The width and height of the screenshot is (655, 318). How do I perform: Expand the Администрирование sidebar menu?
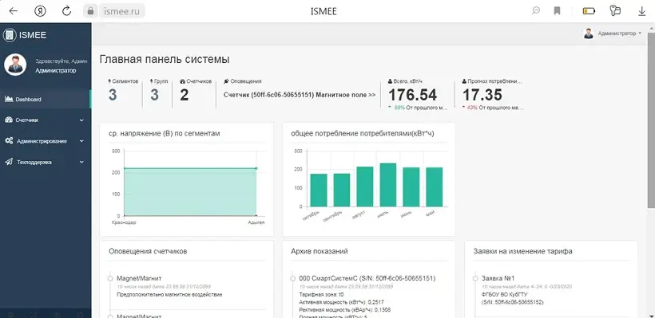click(x=45, y=141)
